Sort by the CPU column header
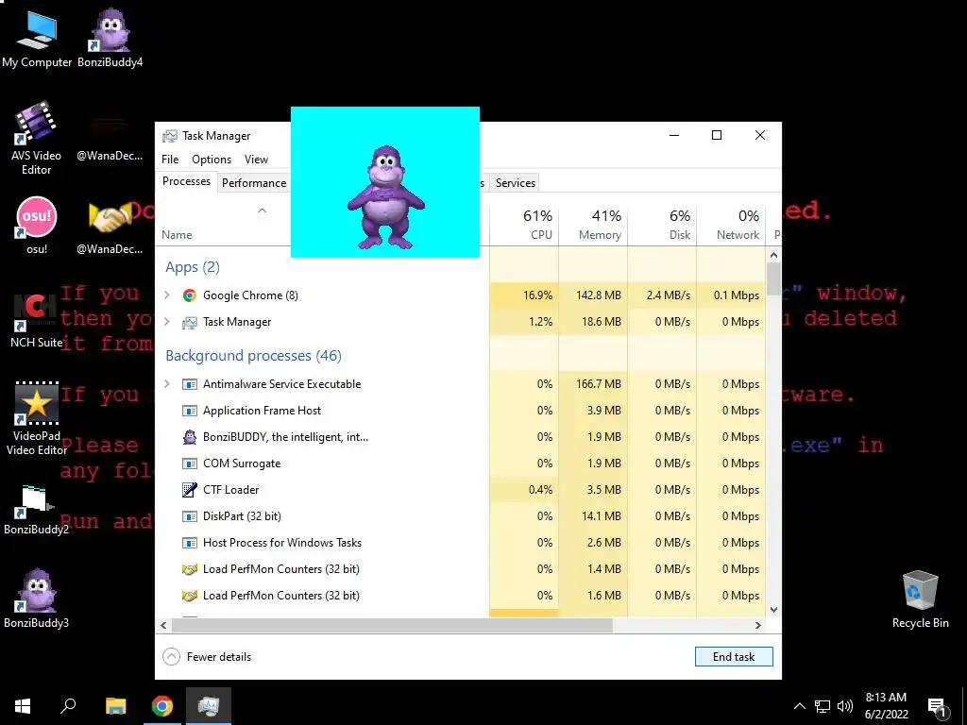 525,225
